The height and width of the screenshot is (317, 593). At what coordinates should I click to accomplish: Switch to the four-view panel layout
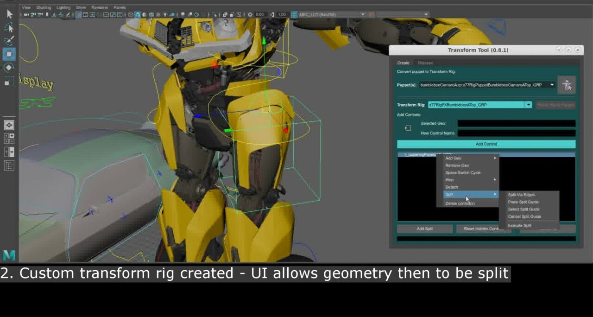point(9,138)
